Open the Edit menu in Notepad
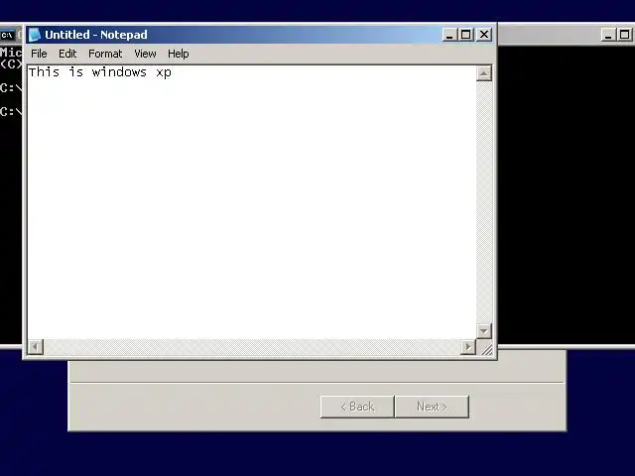 click(x=67, y=54)
